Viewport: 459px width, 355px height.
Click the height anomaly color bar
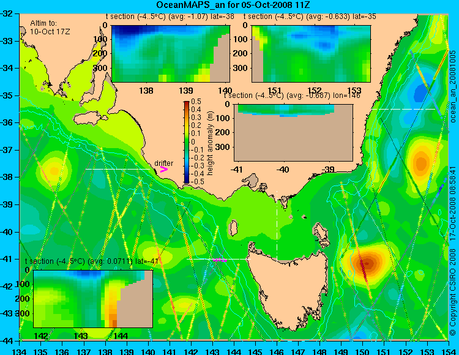187,142
